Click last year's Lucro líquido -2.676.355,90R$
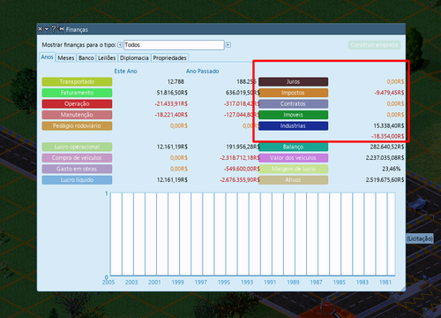Image resolution: width=441 pixels, height=318 pixels. [240, 180]
